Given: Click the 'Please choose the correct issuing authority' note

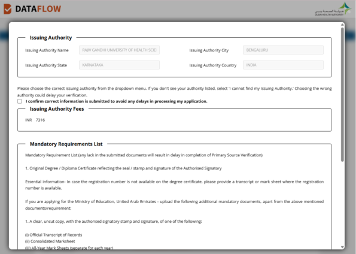Looking at the screenshot, I should [174, 92].
